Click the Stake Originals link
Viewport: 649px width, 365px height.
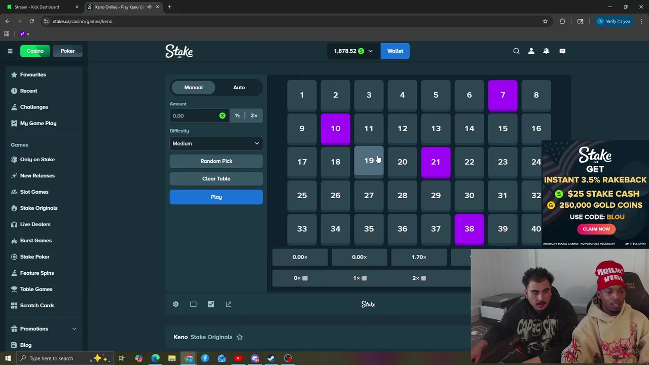pyautogui.click(x=211, y=337)
